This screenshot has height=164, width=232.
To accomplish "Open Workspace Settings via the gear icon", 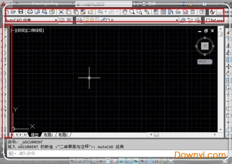I will coord(62,20).
